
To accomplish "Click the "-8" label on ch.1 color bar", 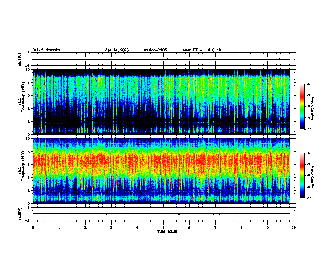I will (308, 107).
